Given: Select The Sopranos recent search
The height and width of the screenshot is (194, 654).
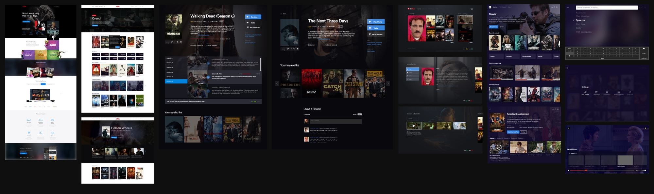Looking at the screenshot, I should (584, 32).
